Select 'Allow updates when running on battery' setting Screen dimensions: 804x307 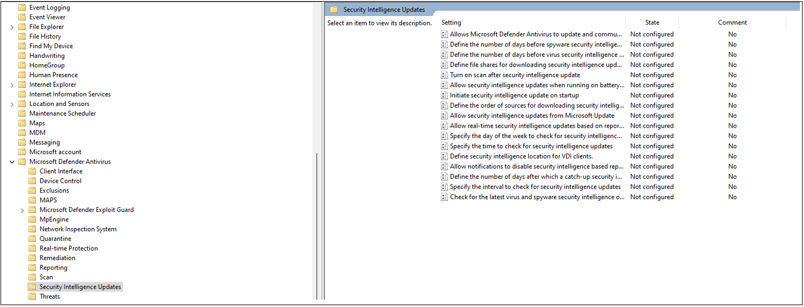537,86
